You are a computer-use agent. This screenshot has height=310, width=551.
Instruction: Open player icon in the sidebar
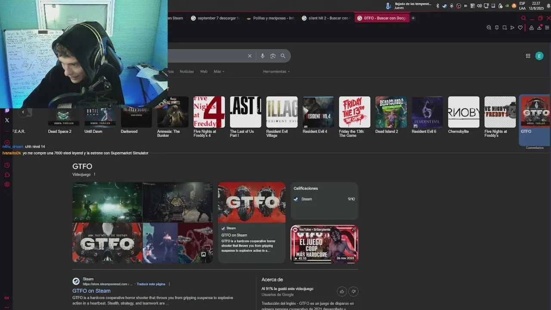point(7,143)
